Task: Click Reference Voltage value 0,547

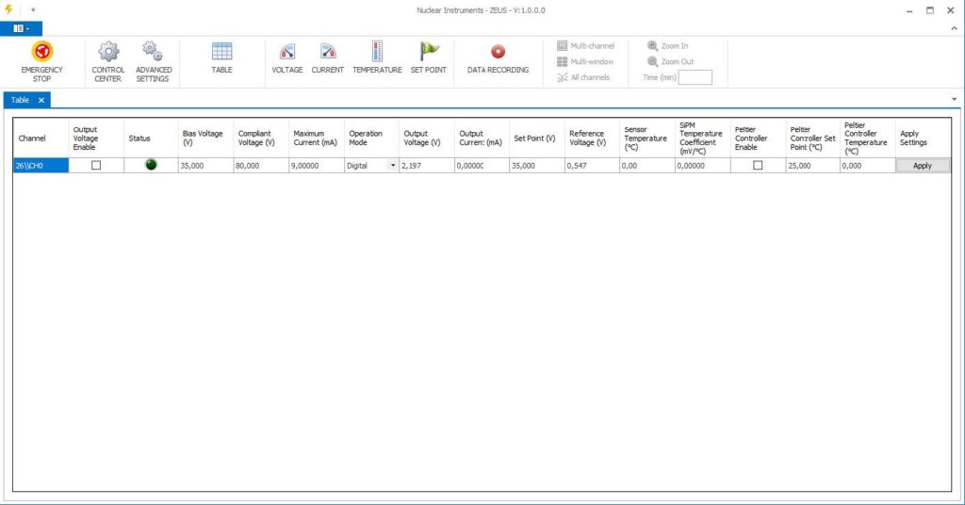Action: 592,166
